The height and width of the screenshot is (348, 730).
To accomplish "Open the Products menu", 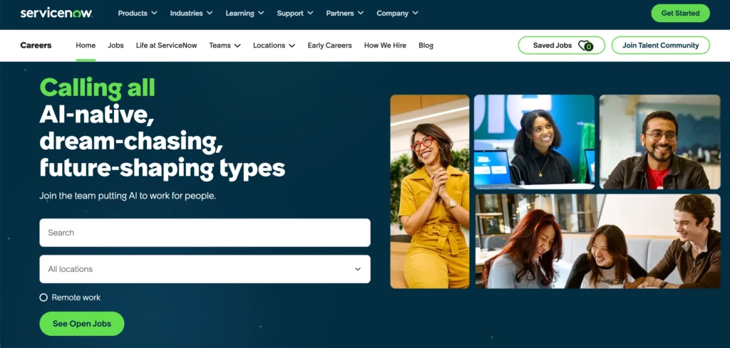I will click(x=138, y=13).
